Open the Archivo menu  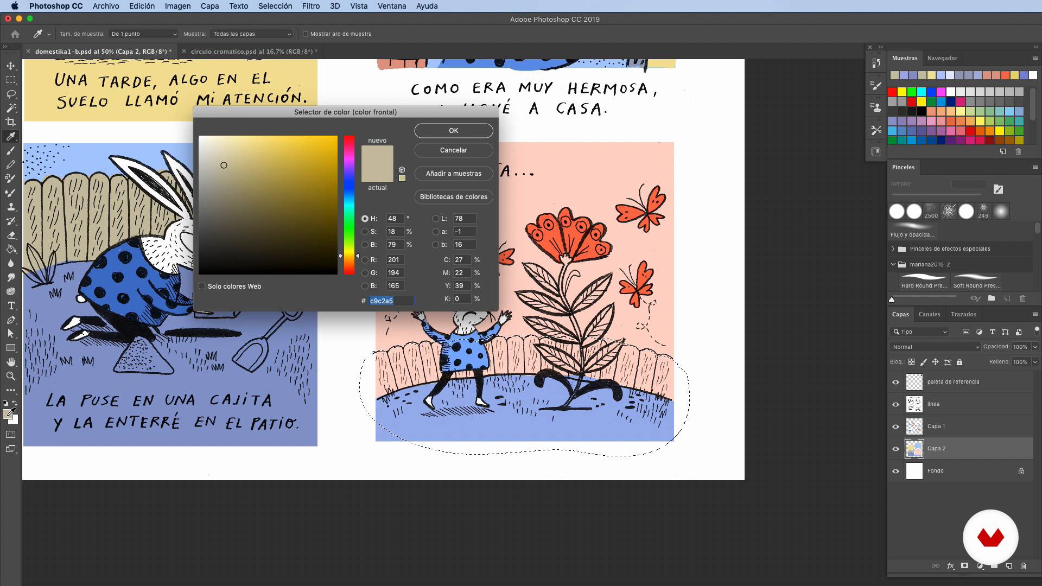[106, 6]
